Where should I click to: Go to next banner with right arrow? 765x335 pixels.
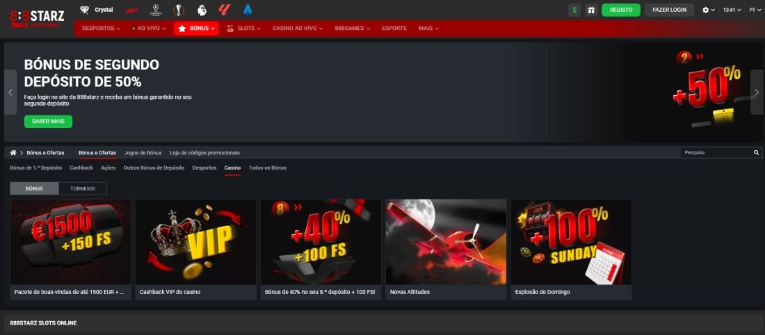tap(757, 92)
